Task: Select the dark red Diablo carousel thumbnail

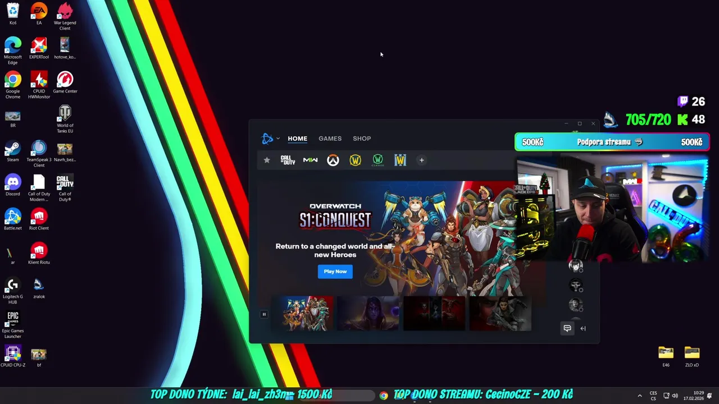Action: tap(434, 314)
